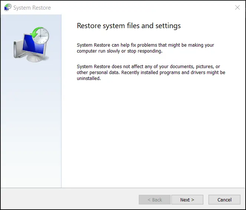Click the large computer-and-clock restore graphic
Viewport: 246px width, 210px height.
[32, 44]
